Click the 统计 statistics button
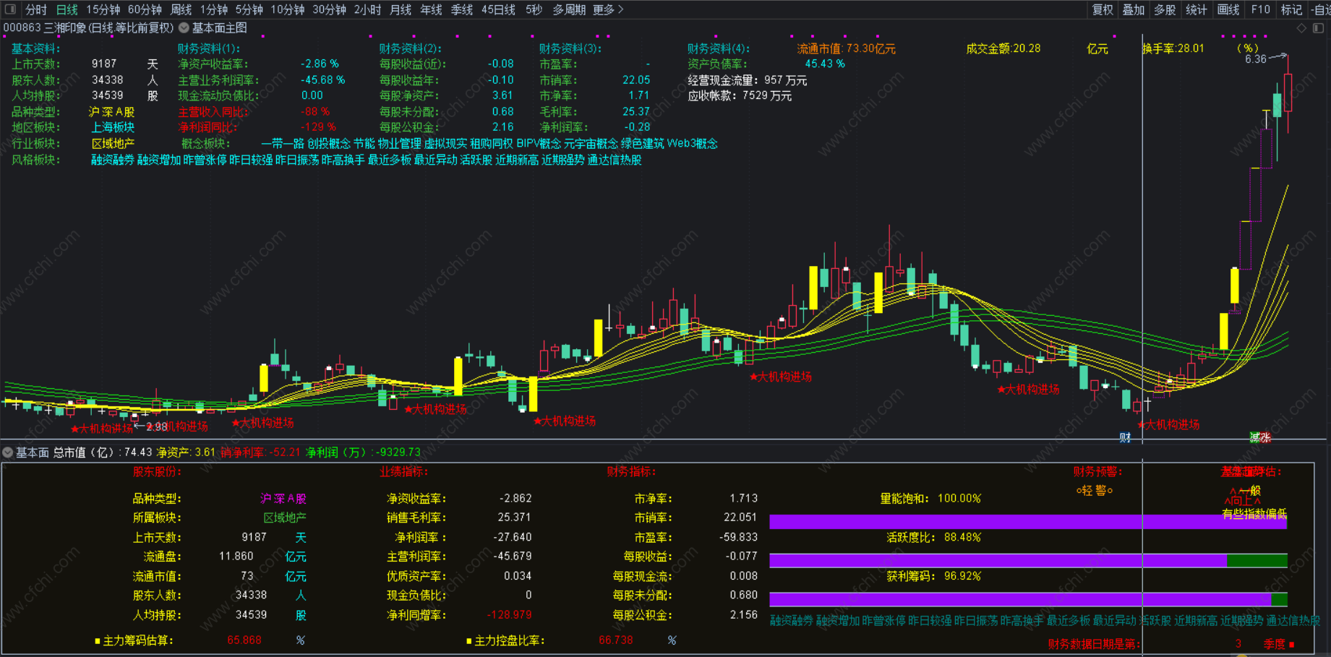Image resolution: width=1331 pixels, height=657 pixels. pos(1197,9)
